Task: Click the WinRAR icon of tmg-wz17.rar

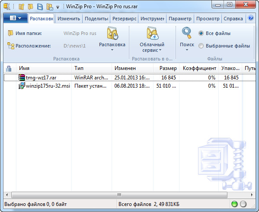Action: click(x=22, y=77)
